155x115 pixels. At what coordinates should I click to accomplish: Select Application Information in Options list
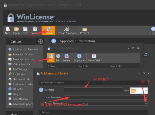(24, 49)
